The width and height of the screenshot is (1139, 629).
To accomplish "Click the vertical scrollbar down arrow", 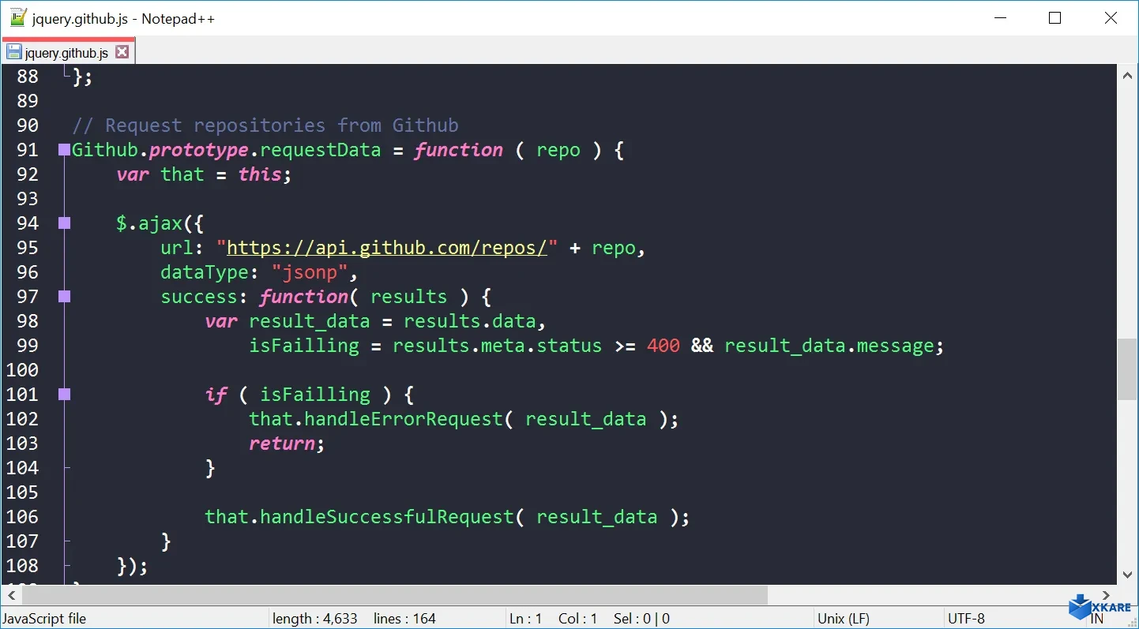I will [1128, 575].
